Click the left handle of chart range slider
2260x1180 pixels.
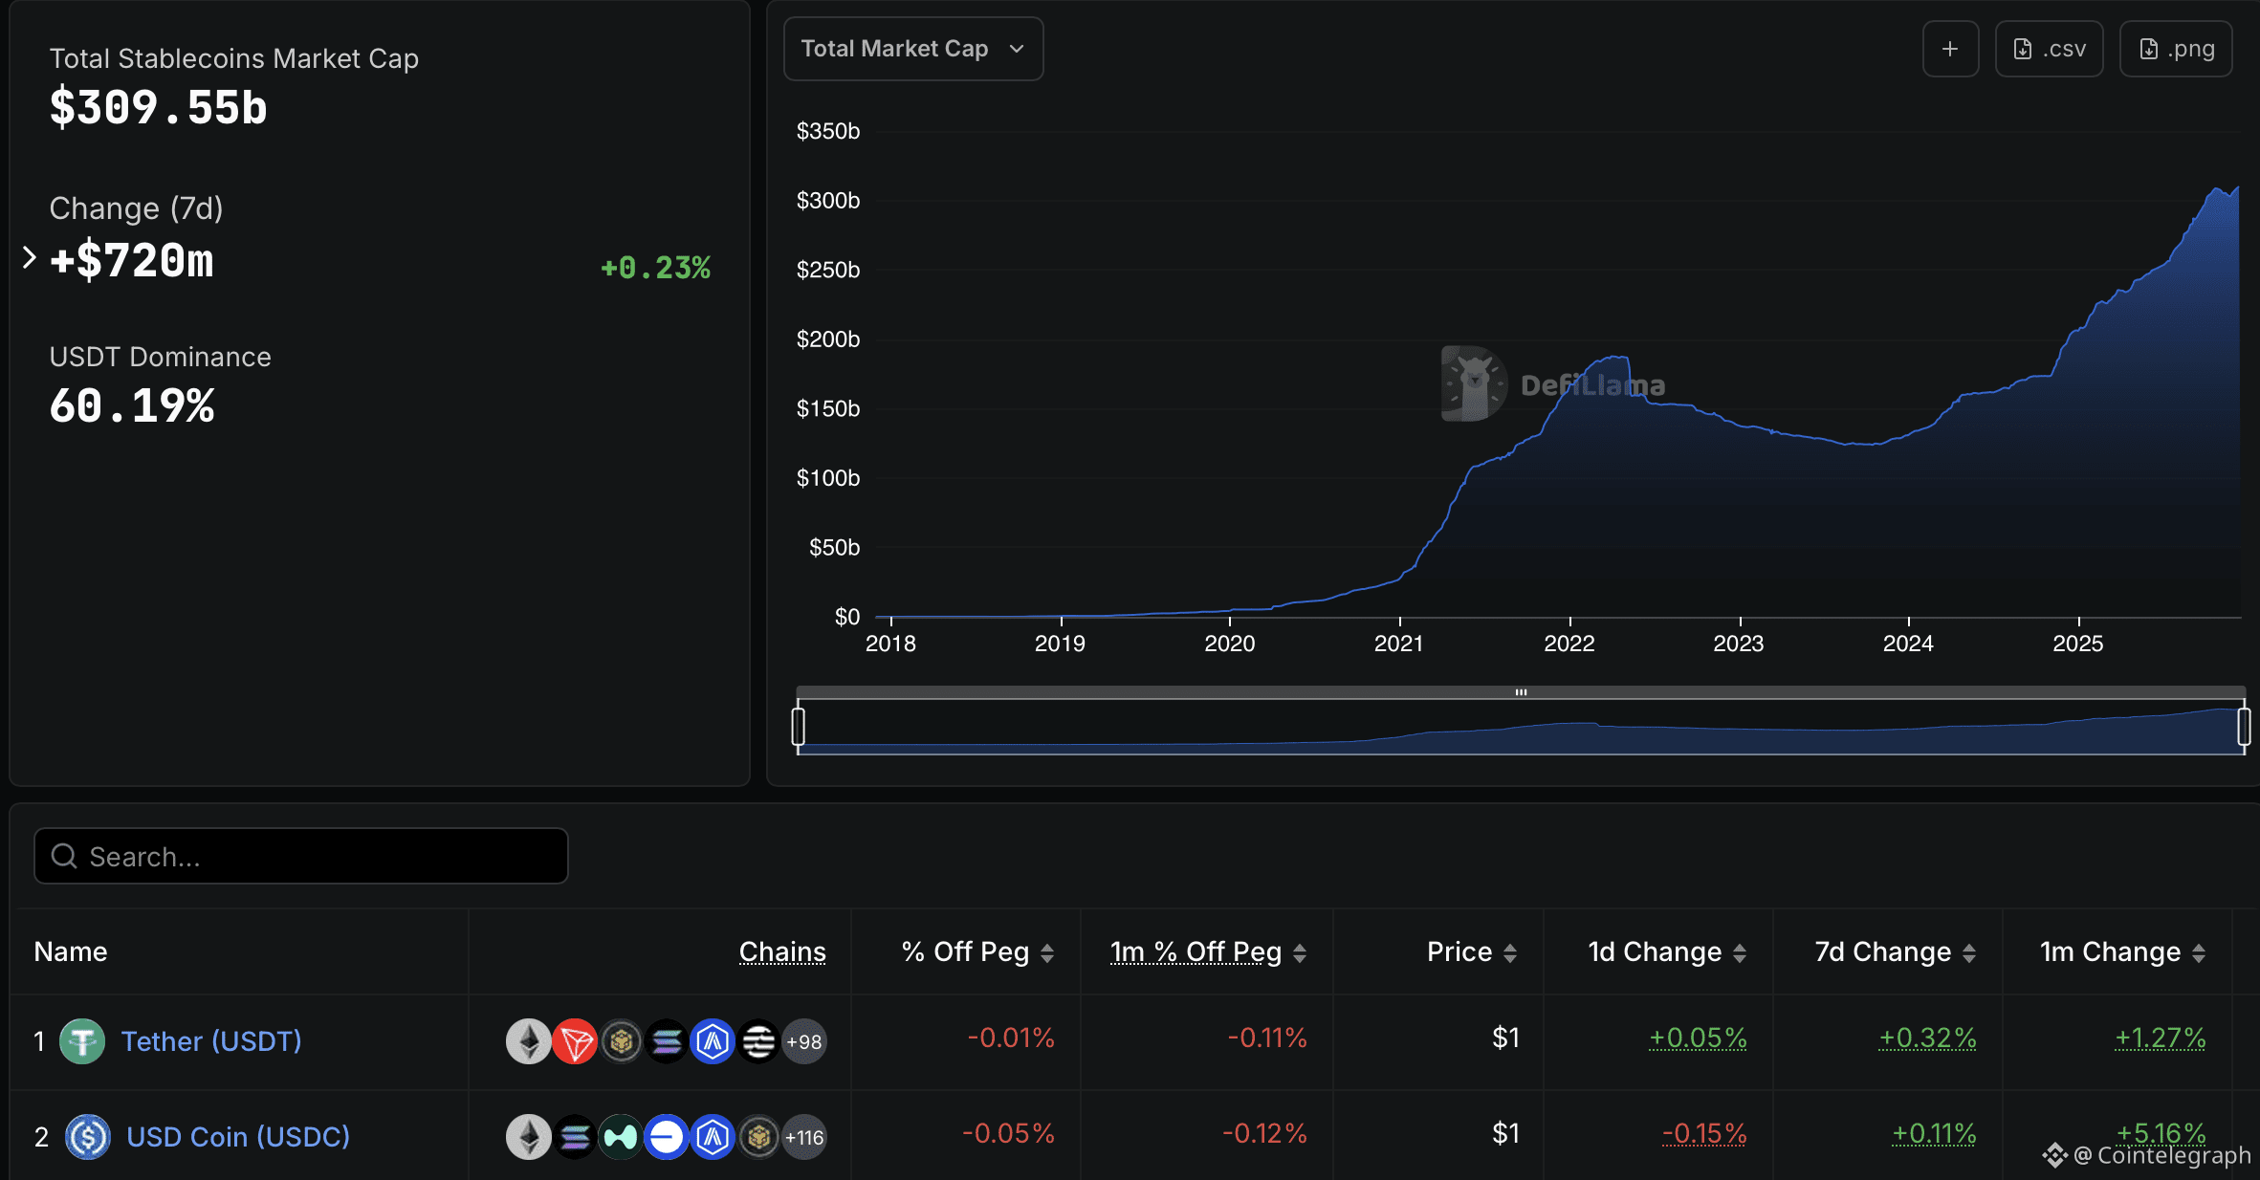pyautogui.click(x=799, y=727)
